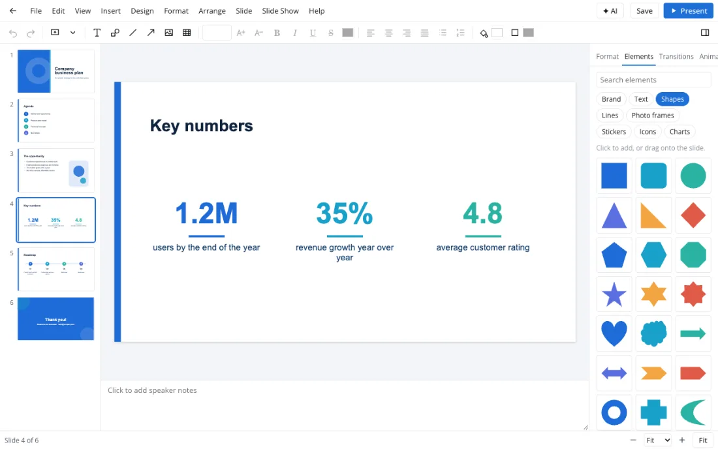Select slide 6 Thank you thumbnail
718x449 pixels.
pyautogui.click(x=56, y=319)
